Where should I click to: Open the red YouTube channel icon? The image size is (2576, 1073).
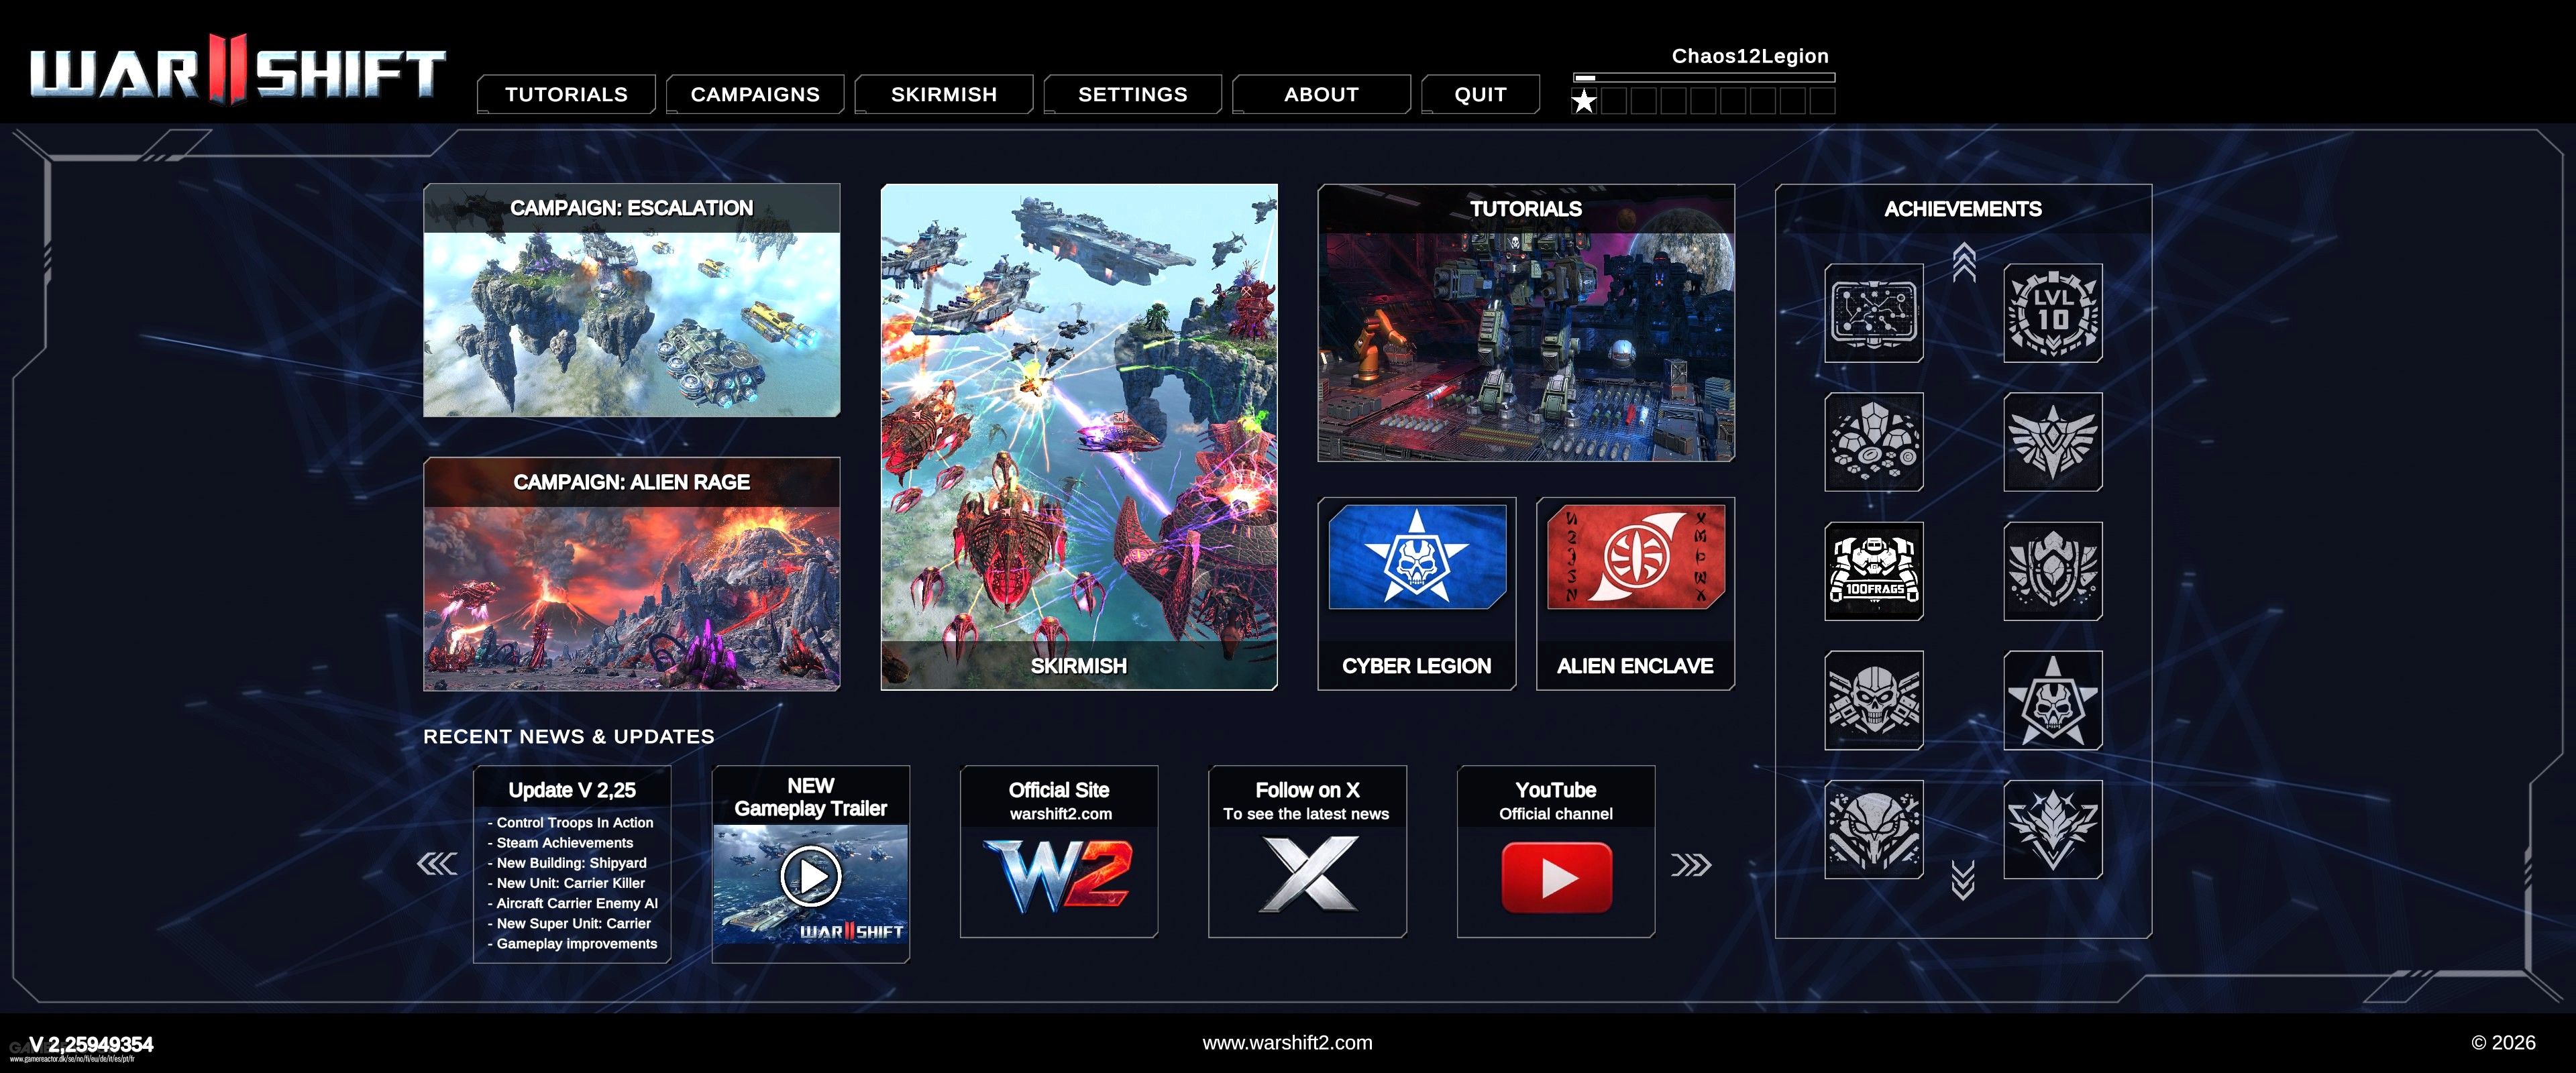click(x=1556, y=877)
